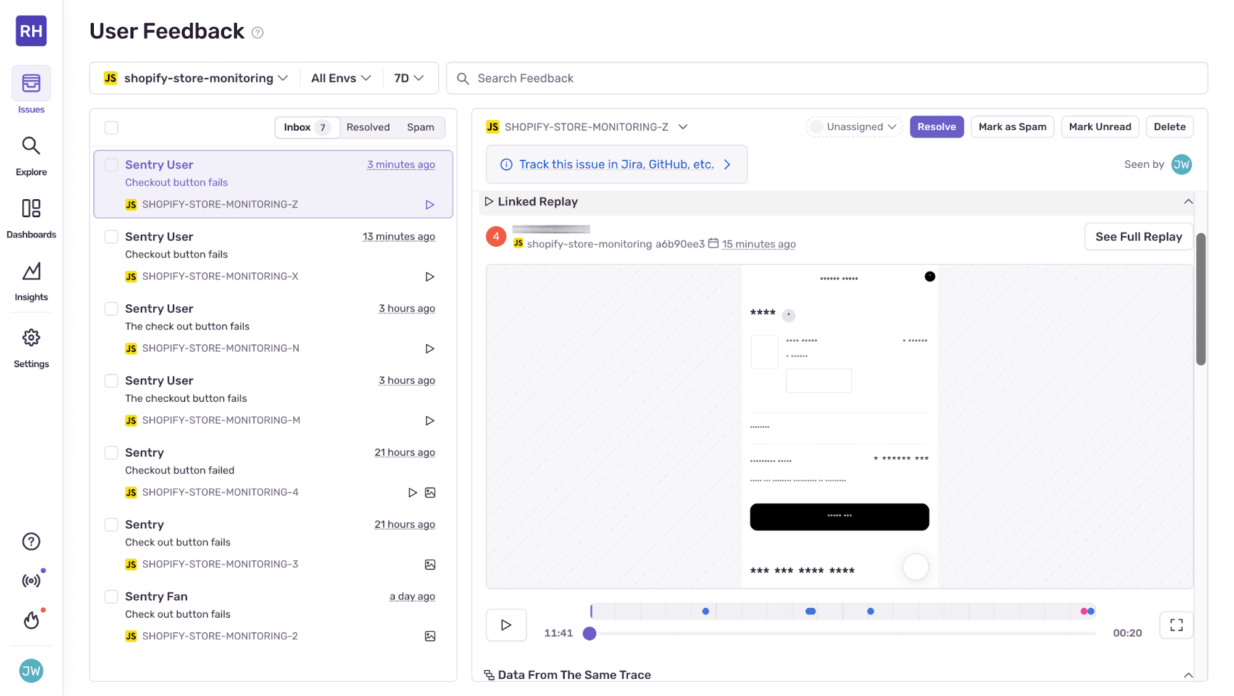
Task: Check the 21 hours ago Checkout button failed item
Action: (x=111, y=452)
